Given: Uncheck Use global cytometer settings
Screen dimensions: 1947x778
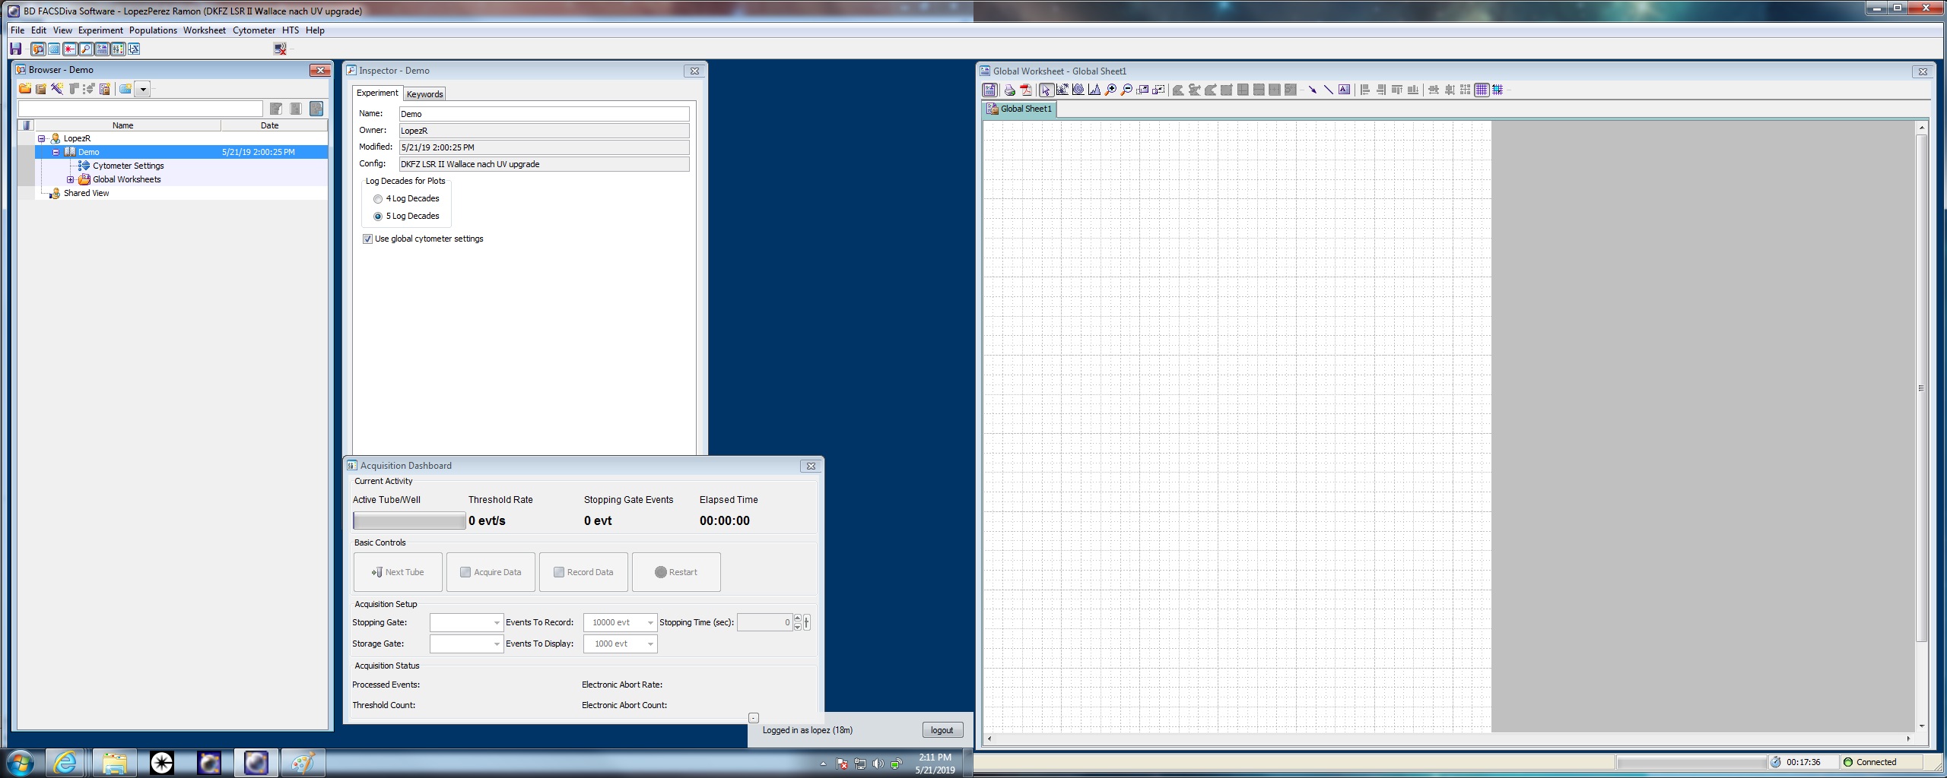Looking at the screenshot, I should pyautogui.click(x=368, y=239).
